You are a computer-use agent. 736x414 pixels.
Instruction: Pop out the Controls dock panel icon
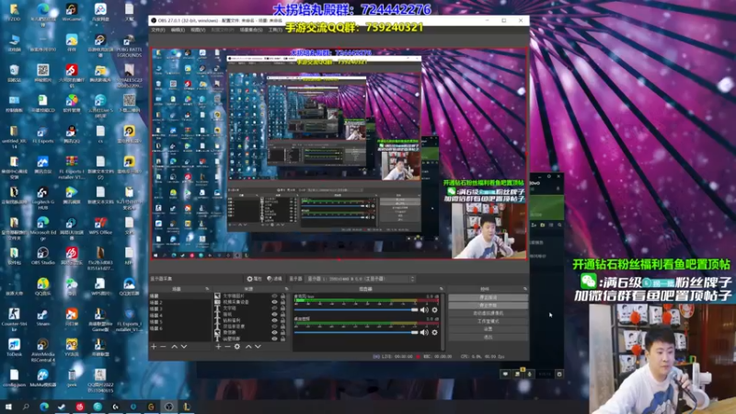pos(525,289)
